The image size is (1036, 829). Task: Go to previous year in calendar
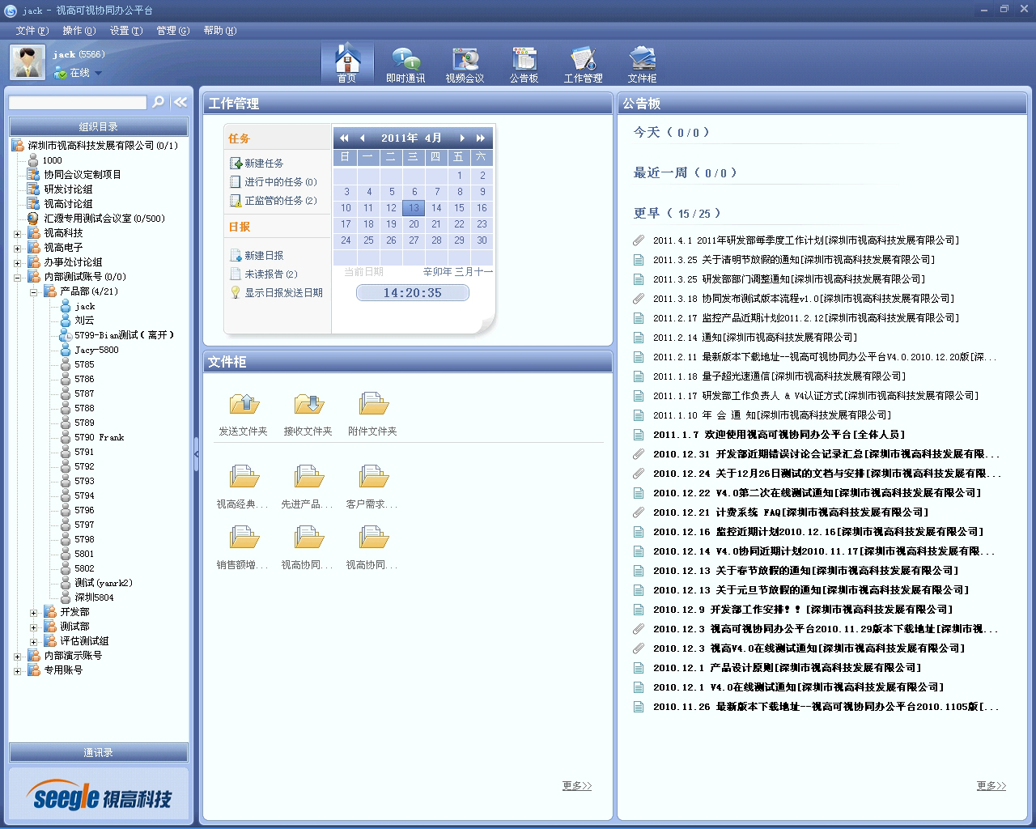[x=344, y=138]
